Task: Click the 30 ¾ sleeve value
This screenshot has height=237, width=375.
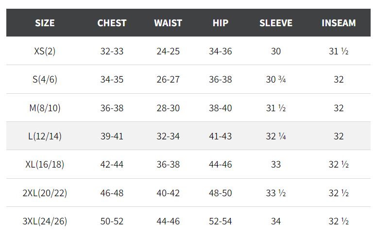Action: point(276,79)
